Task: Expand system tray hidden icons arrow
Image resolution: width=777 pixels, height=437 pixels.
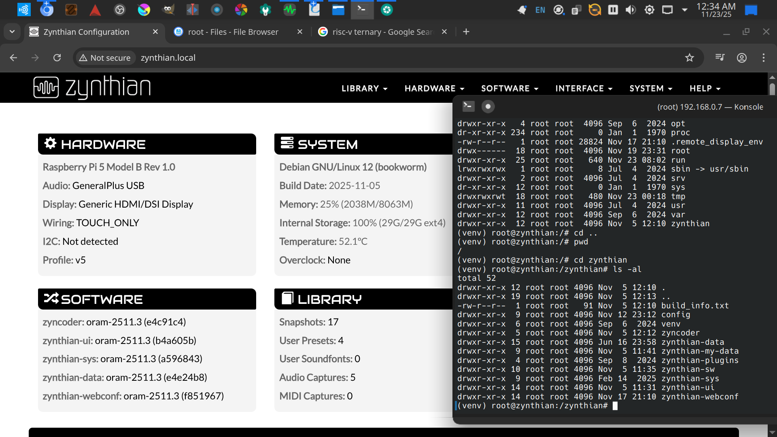Action: pos(685,10)
